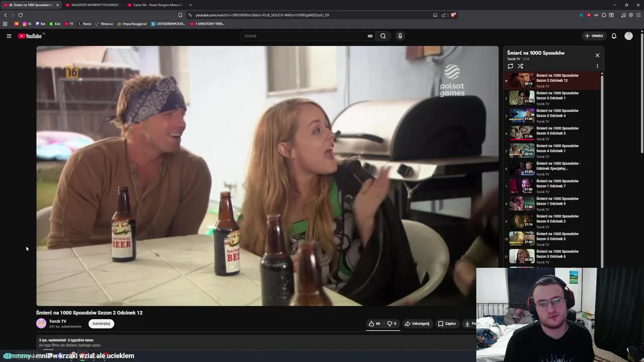644x362 pixels.
Task: Open YouTube notifications bell
Action: [x=614, y=36]
